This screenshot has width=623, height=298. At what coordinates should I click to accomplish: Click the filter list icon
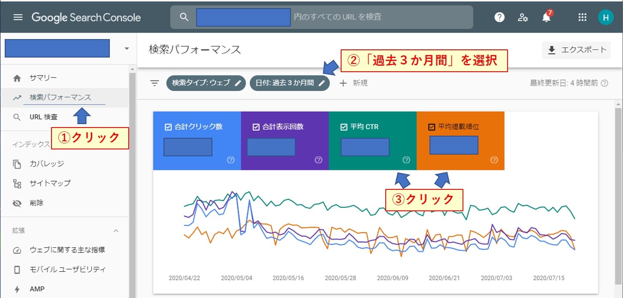pos(154,83)
